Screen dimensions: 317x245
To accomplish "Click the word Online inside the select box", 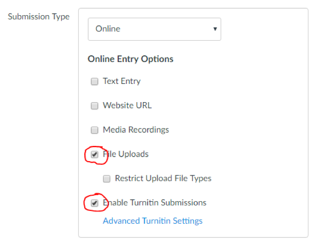I will pyautogui.click(x=108, y=29).
